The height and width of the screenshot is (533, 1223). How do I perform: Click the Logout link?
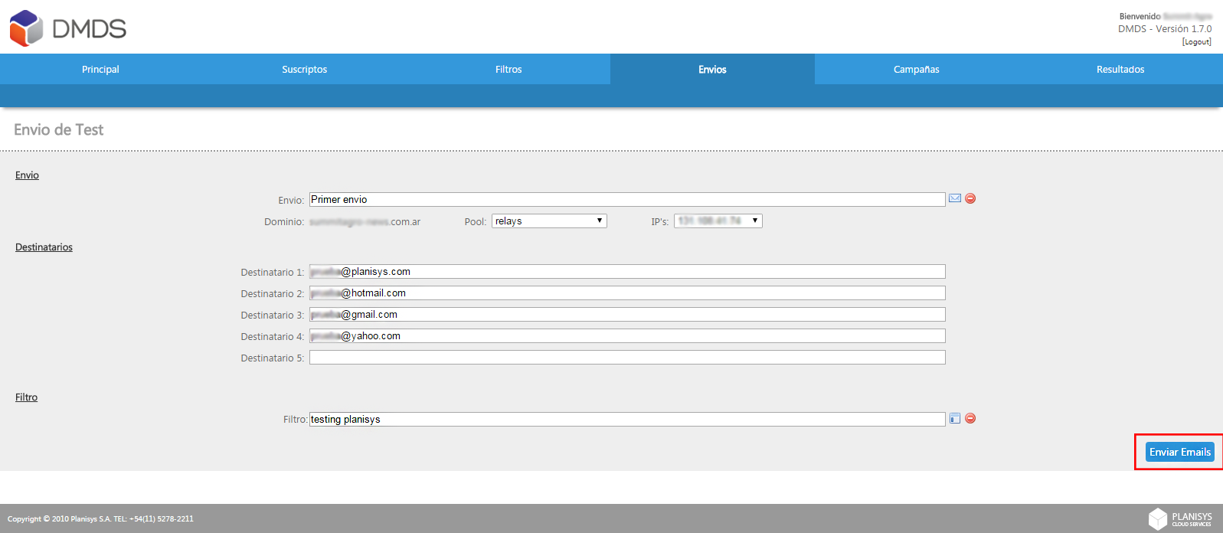click(1196, 42)
